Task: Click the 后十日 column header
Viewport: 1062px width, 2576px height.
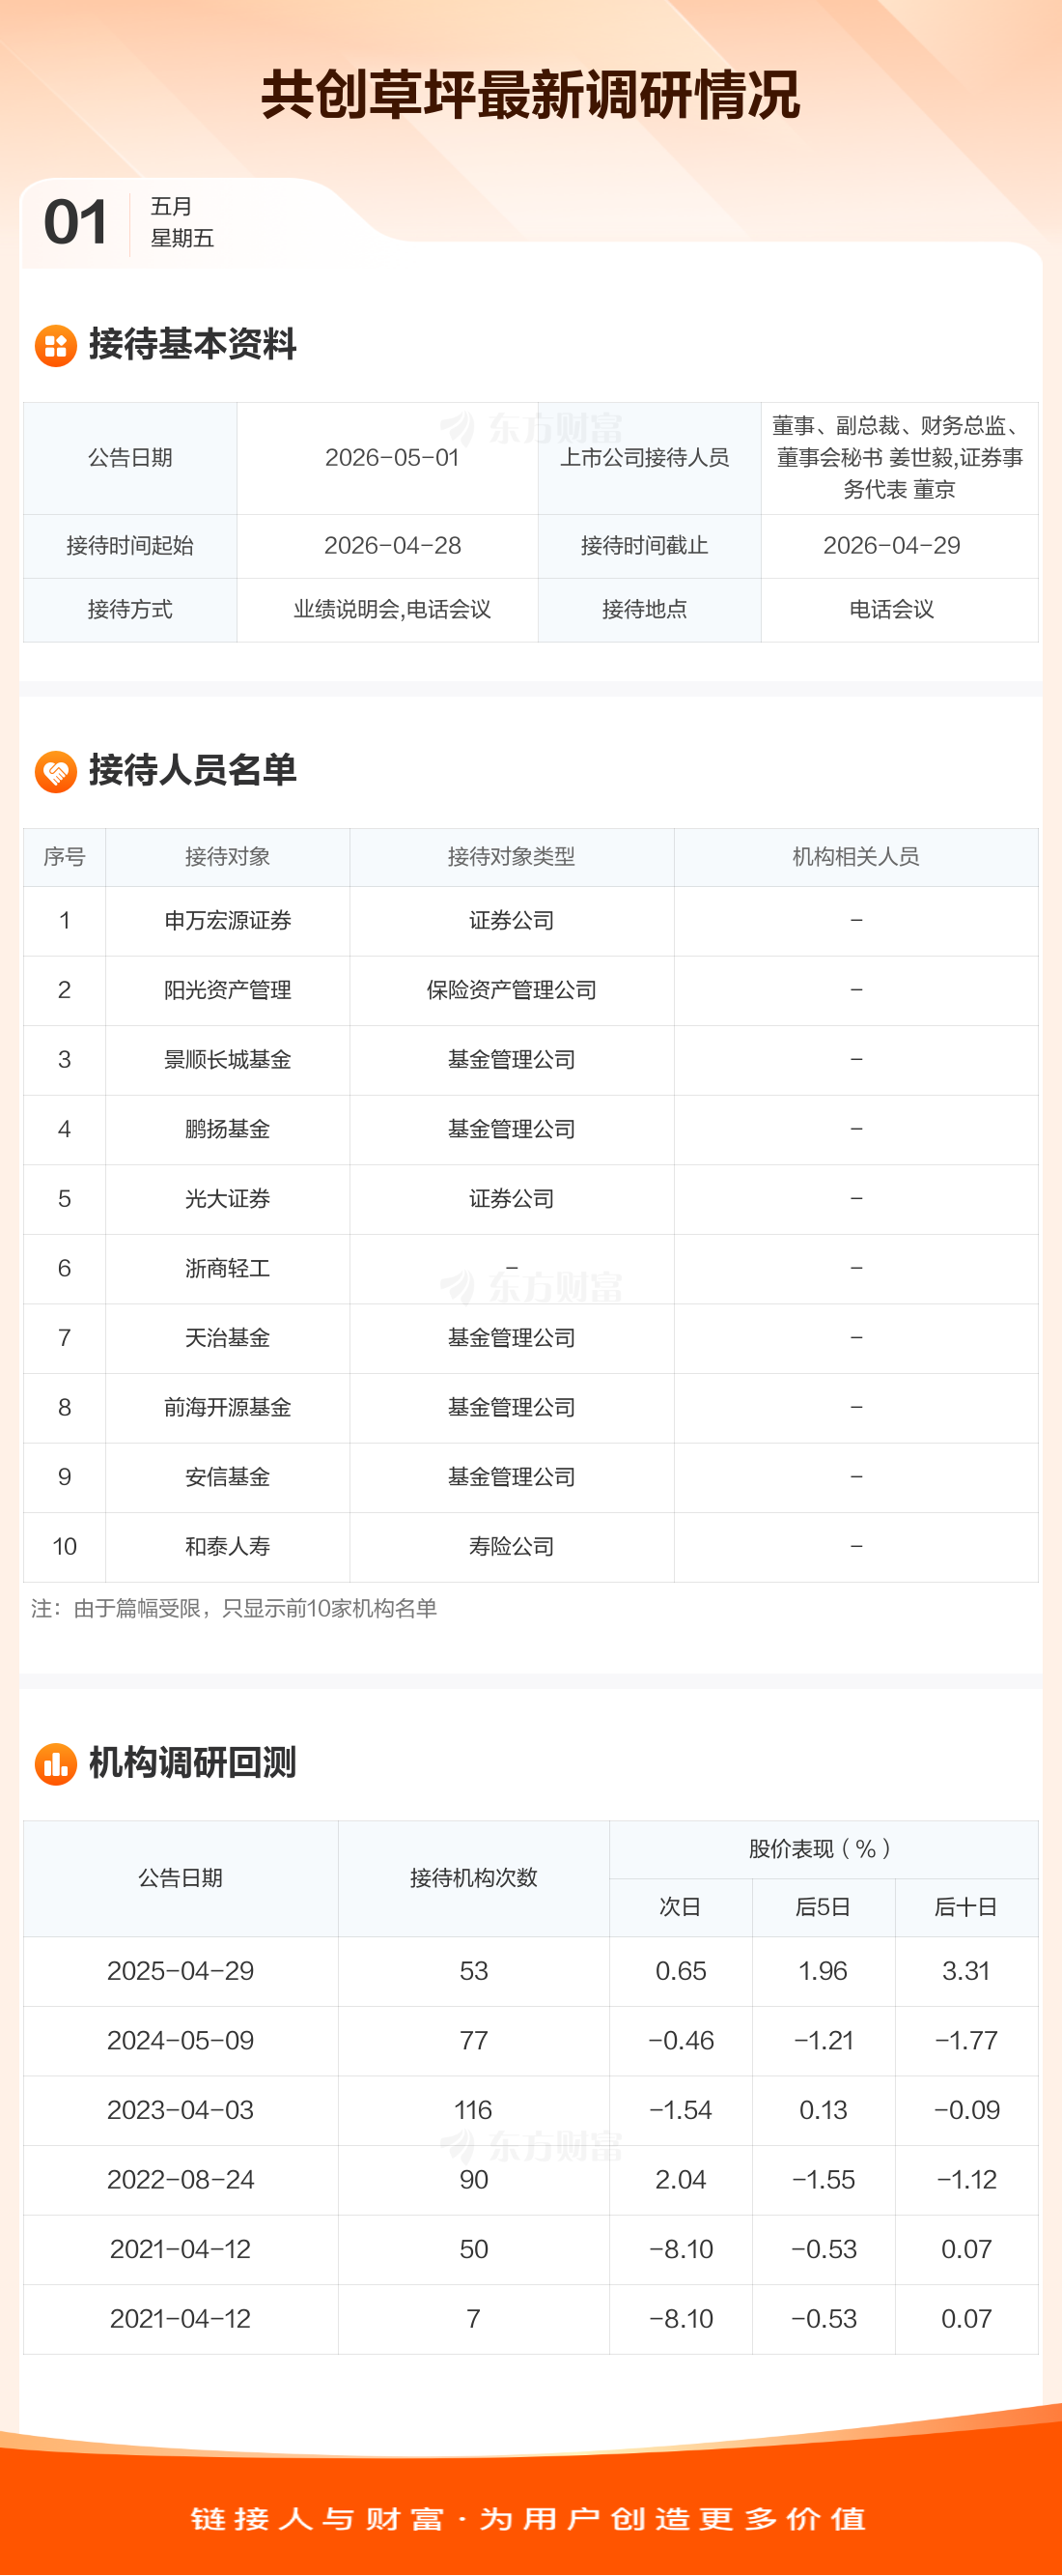Action: (x=965, y=1907)
